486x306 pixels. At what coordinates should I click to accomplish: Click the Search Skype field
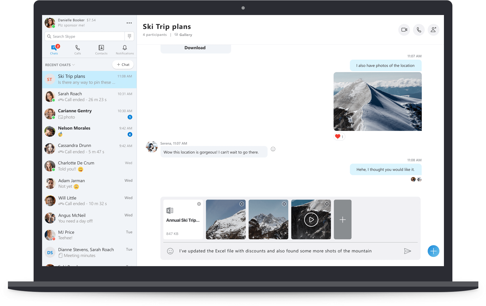(85, 36)
